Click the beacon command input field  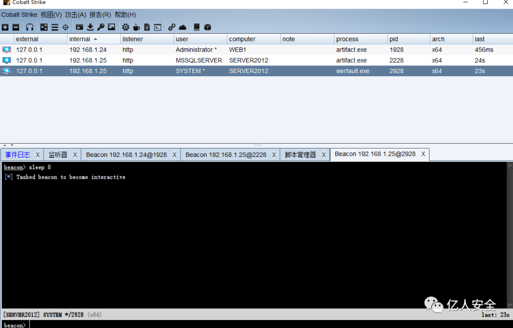[271, 324]
